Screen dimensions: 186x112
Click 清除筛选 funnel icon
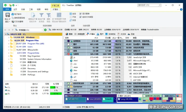48,15
